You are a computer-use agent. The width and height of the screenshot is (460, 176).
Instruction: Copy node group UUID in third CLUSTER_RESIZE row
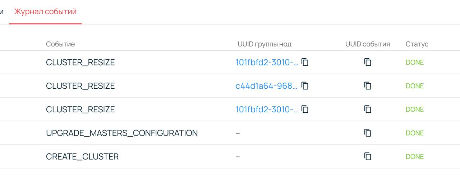305,109
